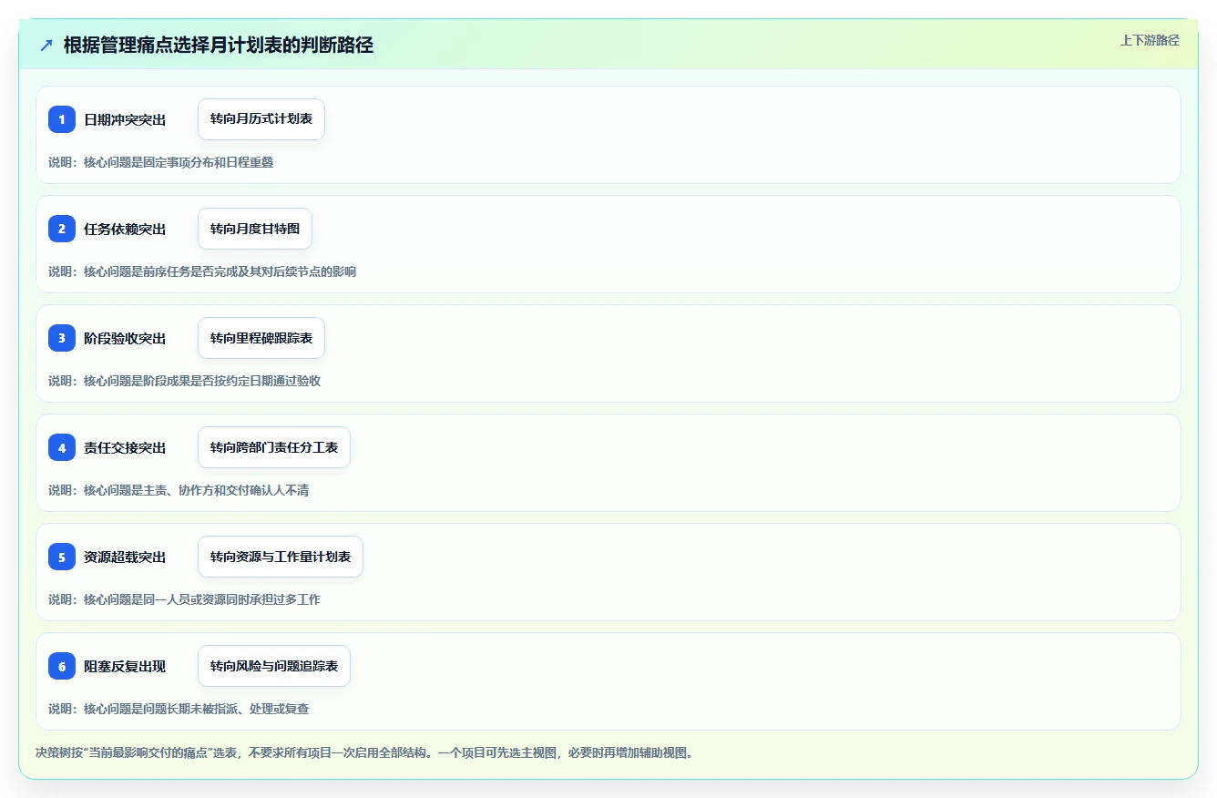Viewport: 1217px width, 798px height.
Task: Click the note about 阶段成果是否按约定日期通过验收
Action: pos(185,381)
